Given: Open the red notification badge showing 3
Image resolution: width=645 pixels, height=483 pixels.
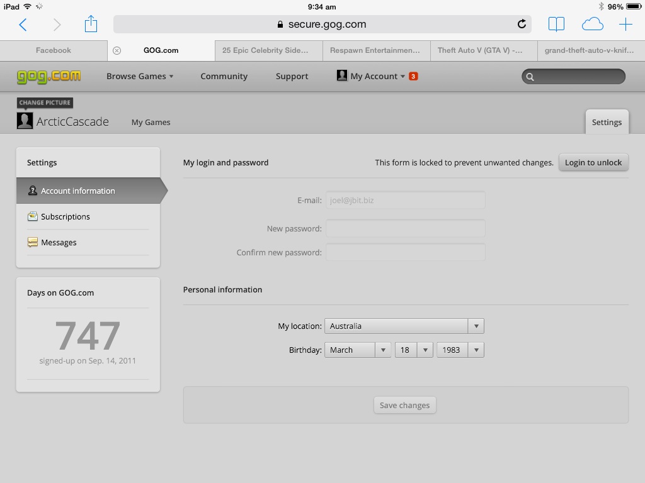Looking at the screenshot, I should point(413,76).
